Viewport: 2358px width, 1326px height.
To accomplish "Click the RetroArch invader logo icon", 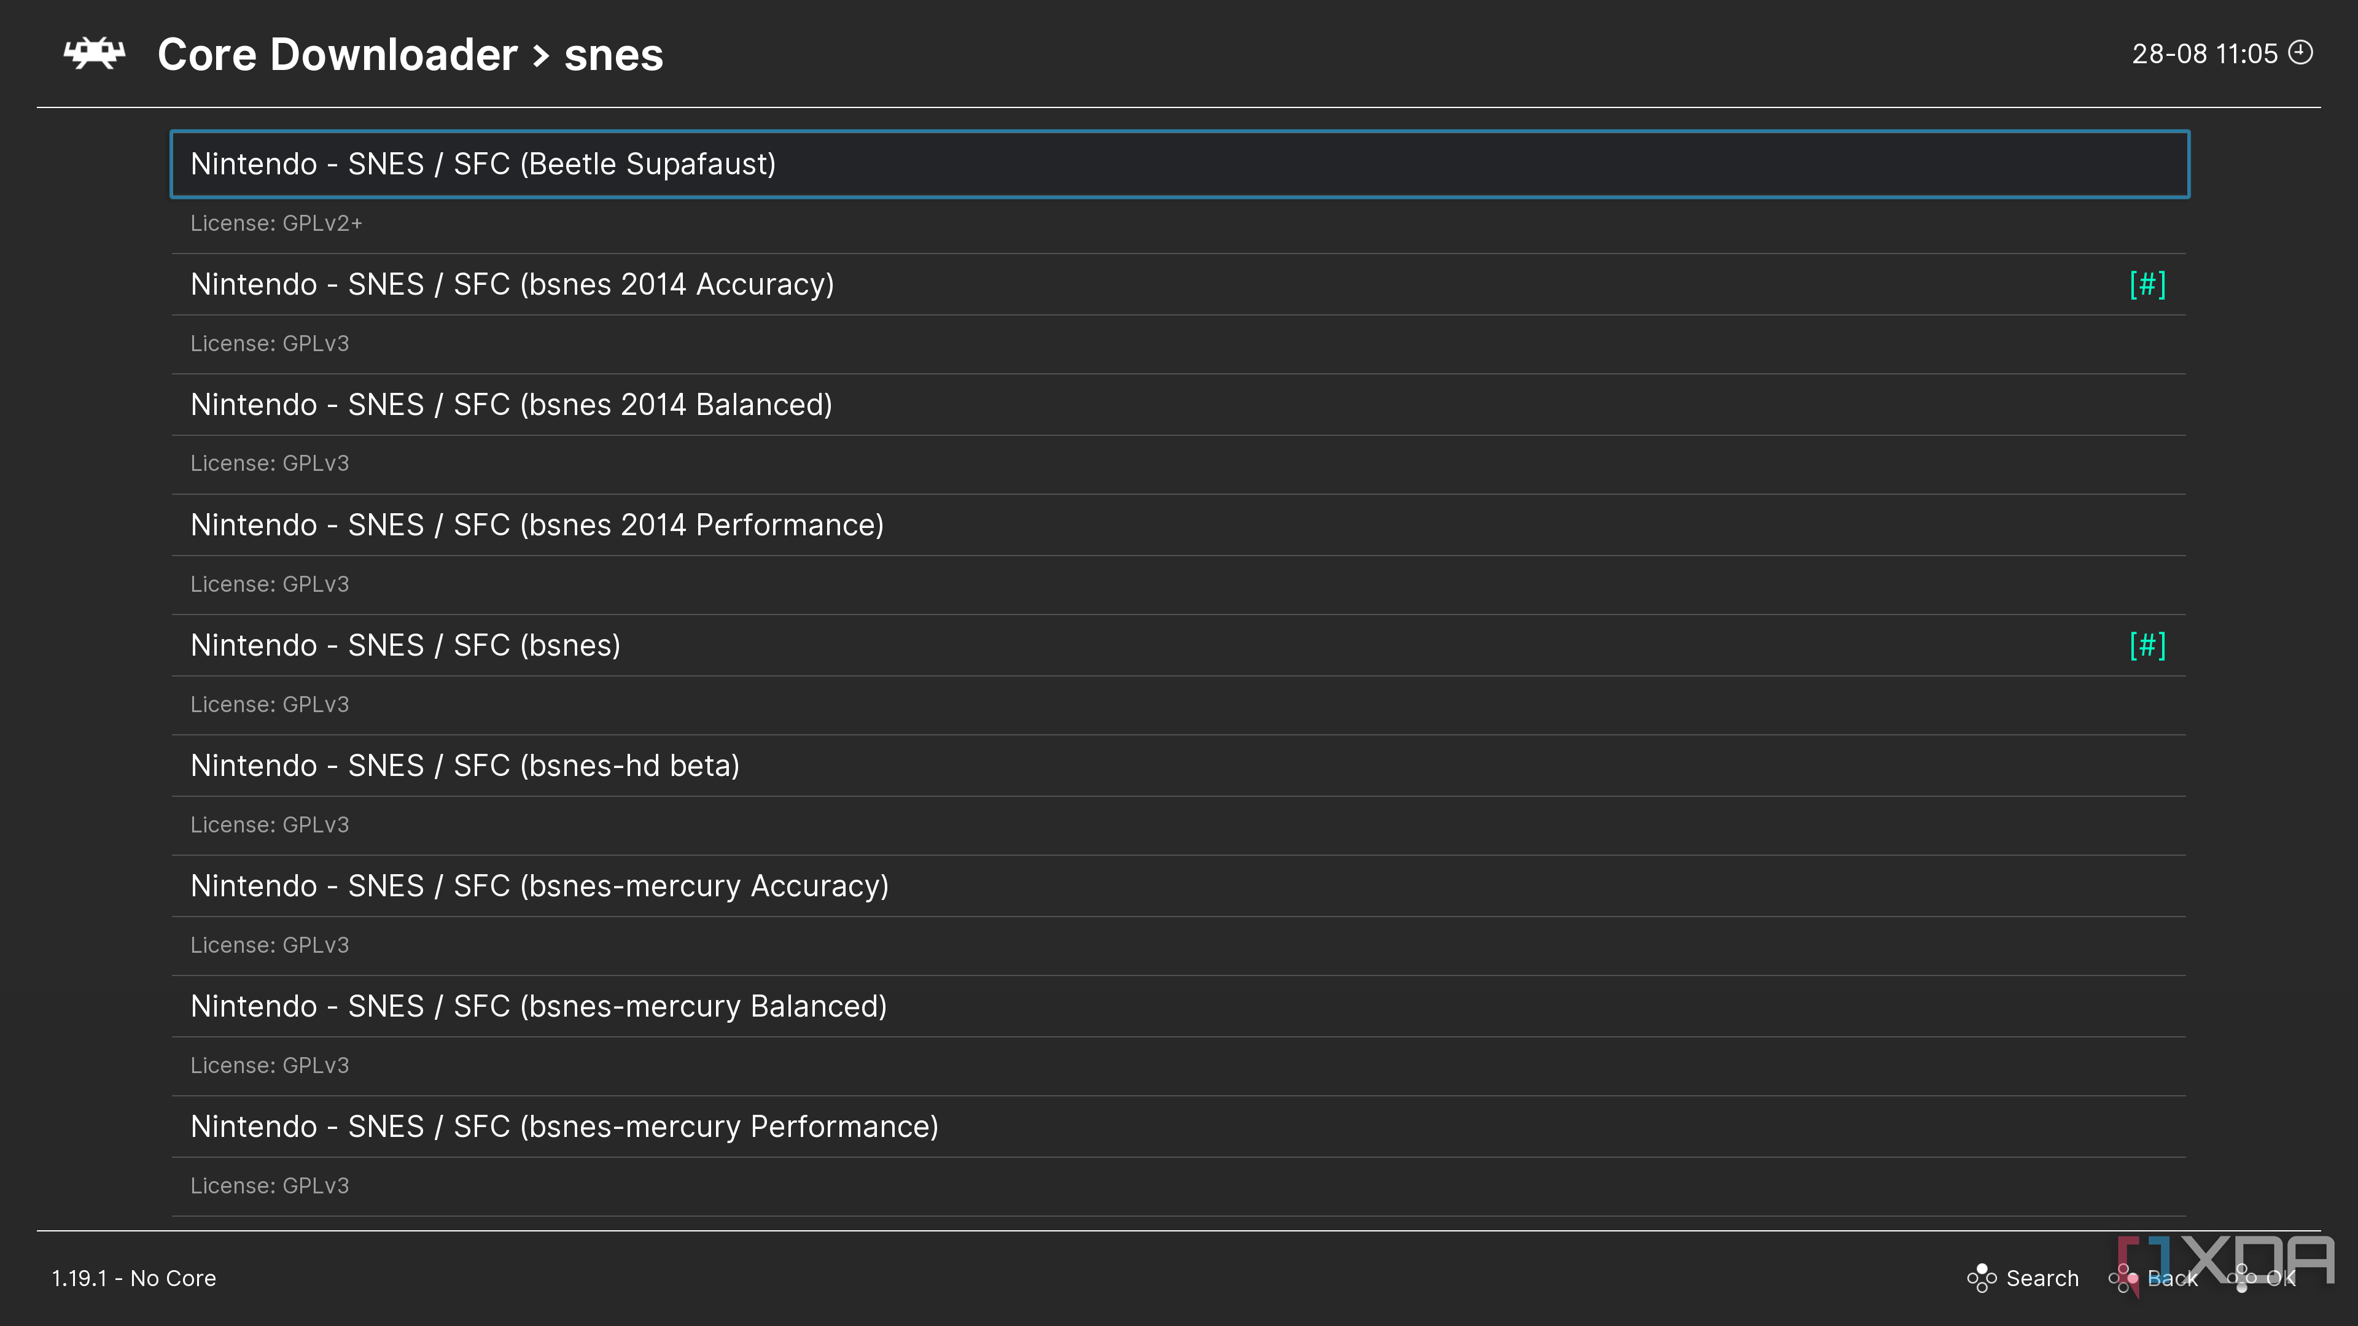I will pos(95,54).
